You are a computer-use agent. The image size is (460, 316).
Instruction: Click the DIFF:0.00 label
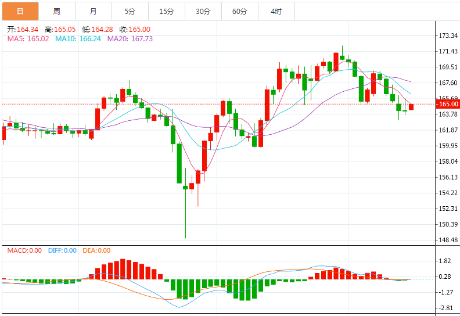coord(62,250)
